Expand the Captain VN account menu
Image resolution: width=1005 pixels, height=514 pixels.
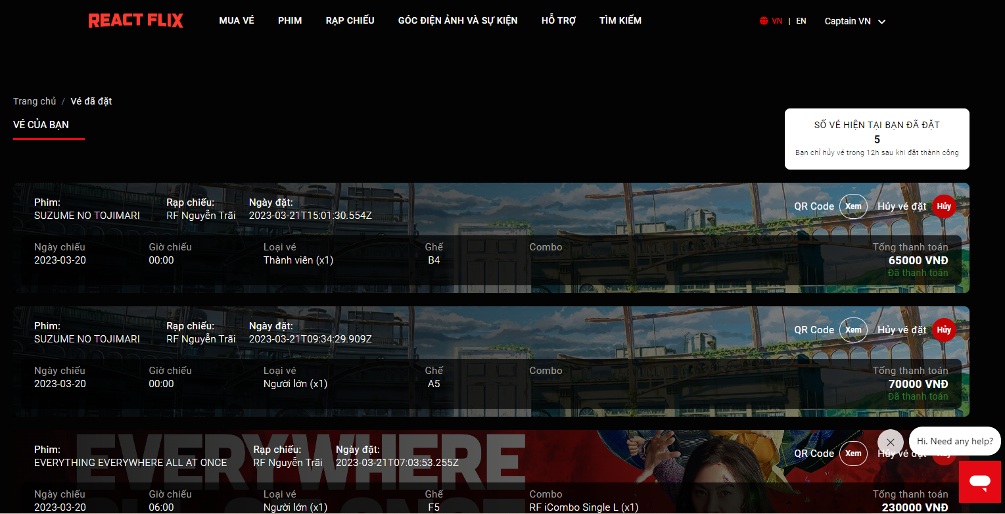[854, 20]
